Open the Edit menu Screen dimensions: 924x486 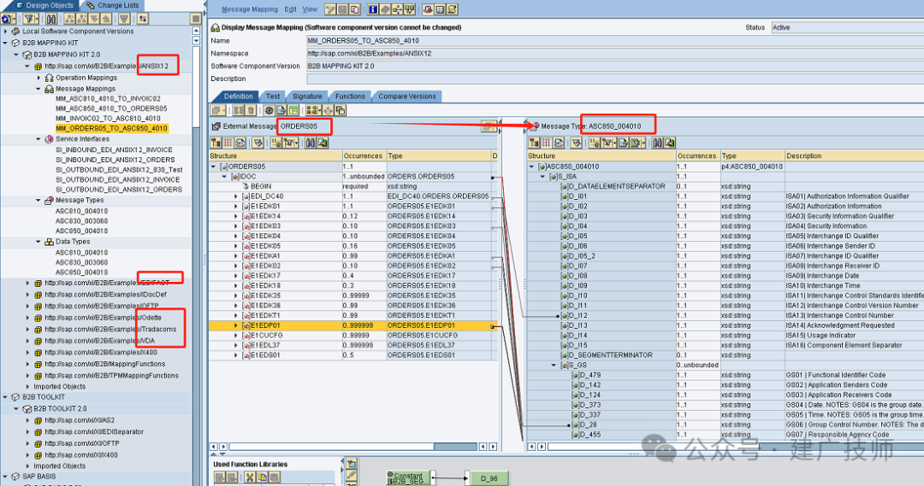pyautogui.click(x=290, y=9)
